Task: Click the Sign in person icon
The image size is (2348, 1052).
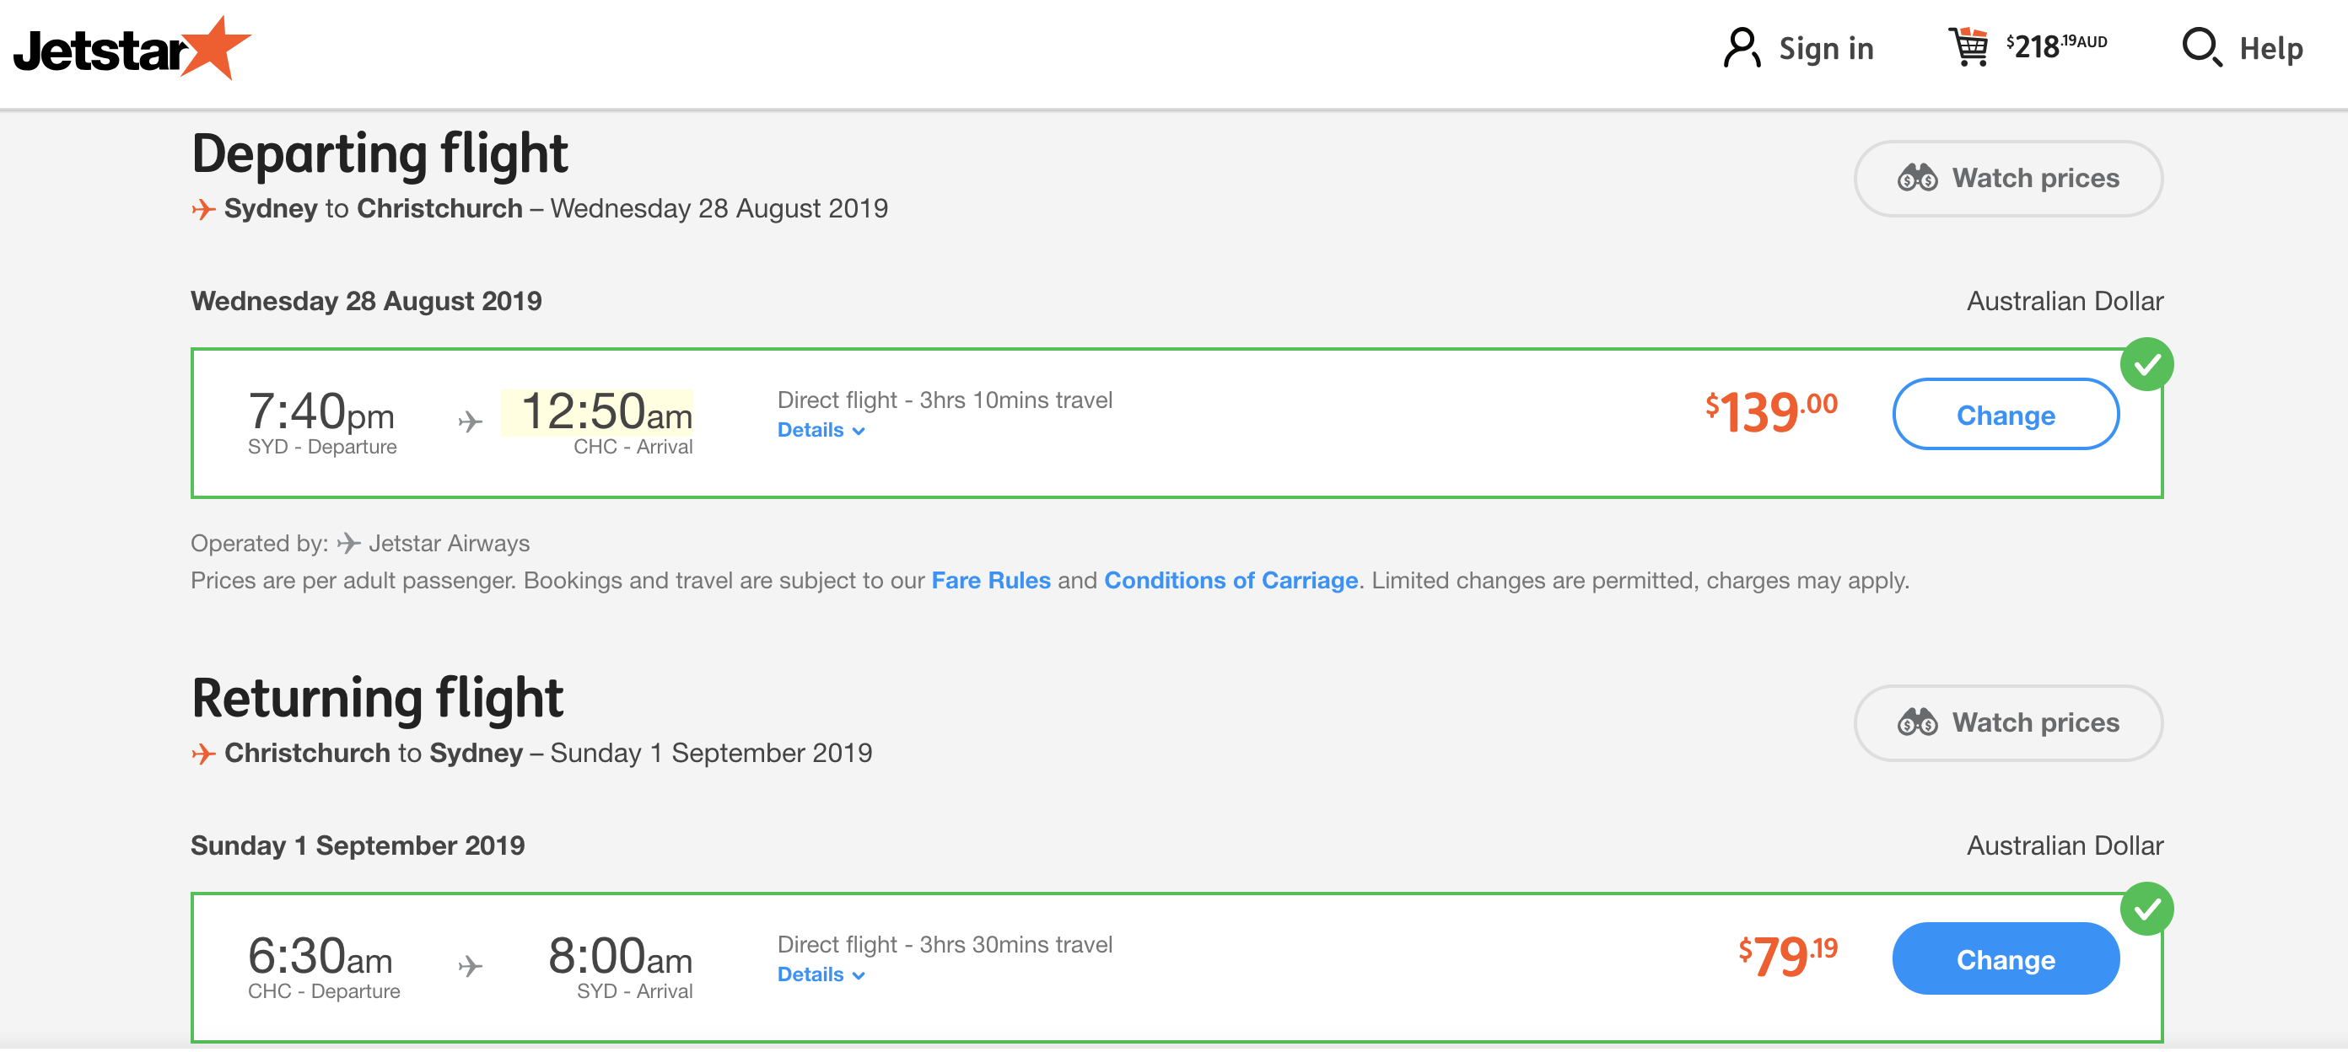Action: pyautogui.click(x=1741, y=48)
